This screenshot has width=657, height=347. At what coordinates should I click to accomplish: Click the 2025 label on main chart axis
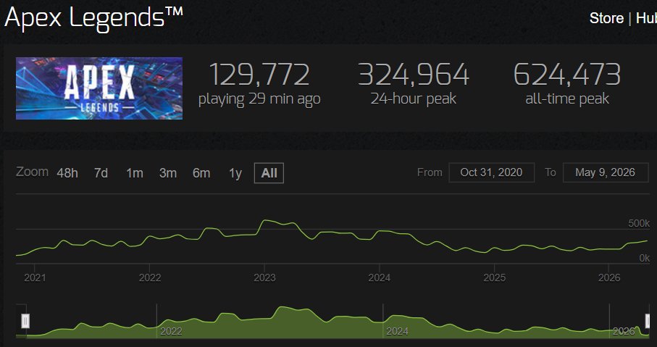(495, 278)
